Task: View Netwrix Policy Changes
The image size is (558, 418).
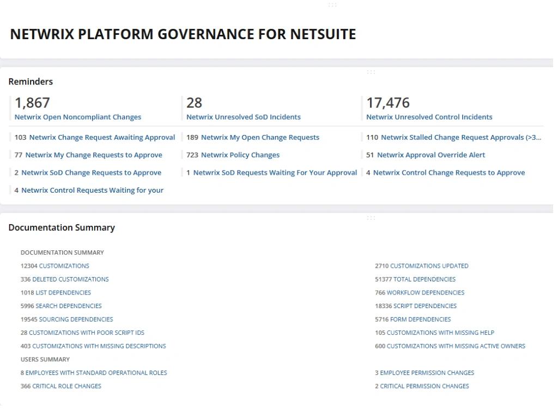Action: [x=240, y=155]
